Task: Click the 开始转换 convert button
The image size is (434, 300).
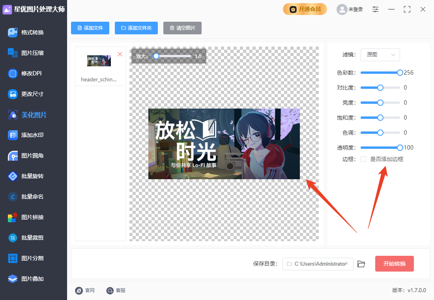Action: pos(394,264)
